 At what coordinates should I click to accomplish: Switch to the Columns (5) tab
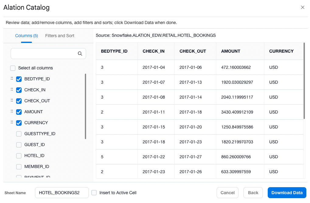tap(26, 36)
